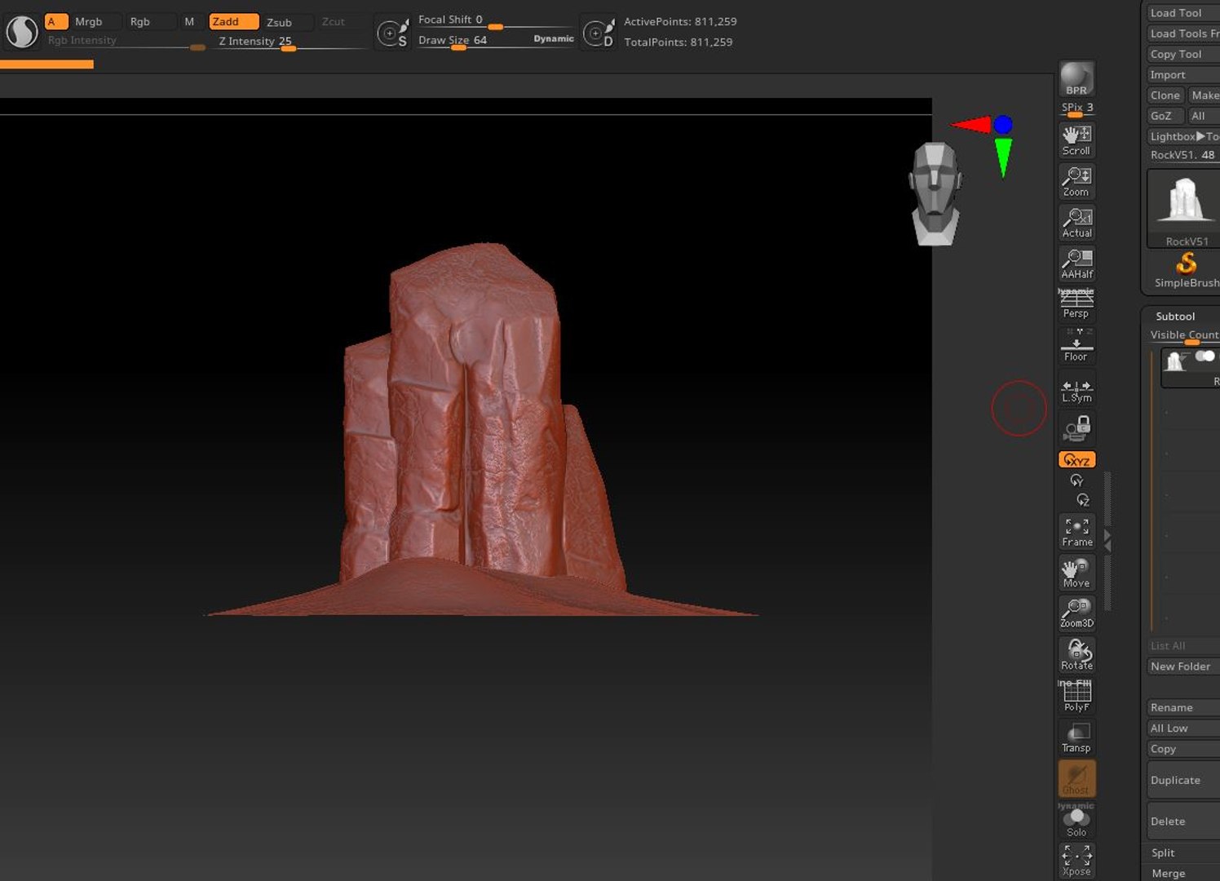The width and height of the screenshot is (1220, 881).
Task: Expand the Merge subtool section
Action: click(1168, 873)
